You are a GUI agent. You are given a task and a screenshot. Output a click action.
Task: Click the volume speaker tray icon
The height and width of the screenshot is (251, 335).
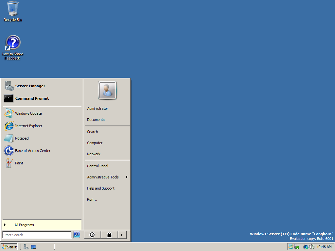312,247
